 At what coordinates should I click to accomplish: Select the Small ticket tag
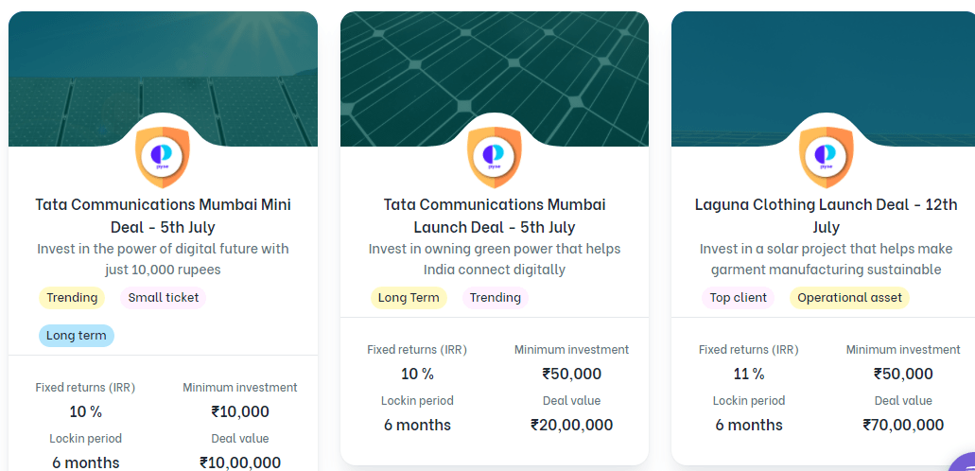[x=163, y=297]
